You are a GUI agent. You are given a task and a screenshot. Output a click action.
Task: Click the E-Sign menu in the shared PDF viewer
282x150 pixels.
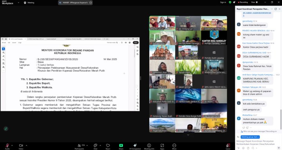coord(20,43)
